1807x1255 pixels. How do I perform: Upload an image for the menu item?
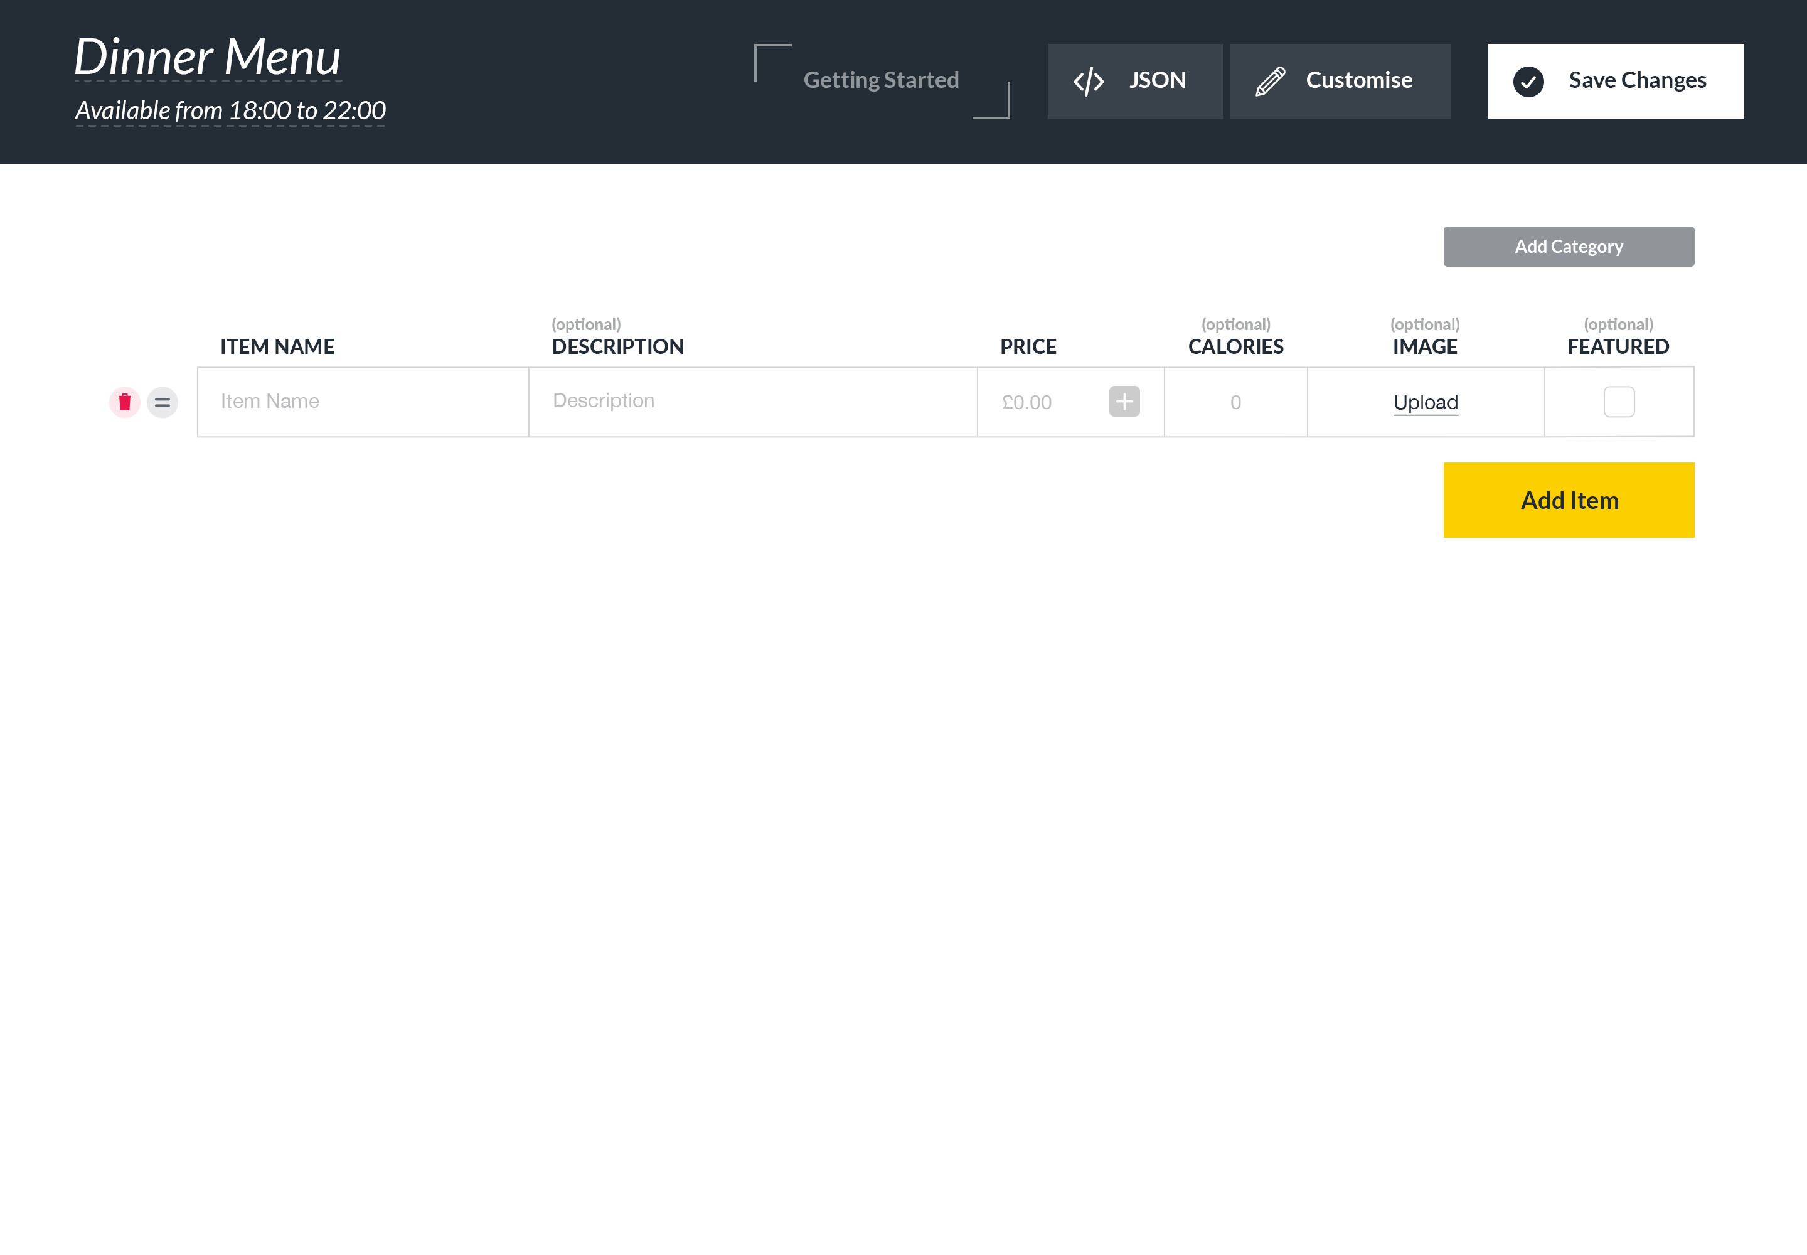tap(1426, 402)
